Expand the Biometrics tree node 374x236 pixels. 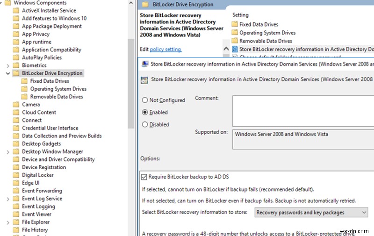(8, 66)
